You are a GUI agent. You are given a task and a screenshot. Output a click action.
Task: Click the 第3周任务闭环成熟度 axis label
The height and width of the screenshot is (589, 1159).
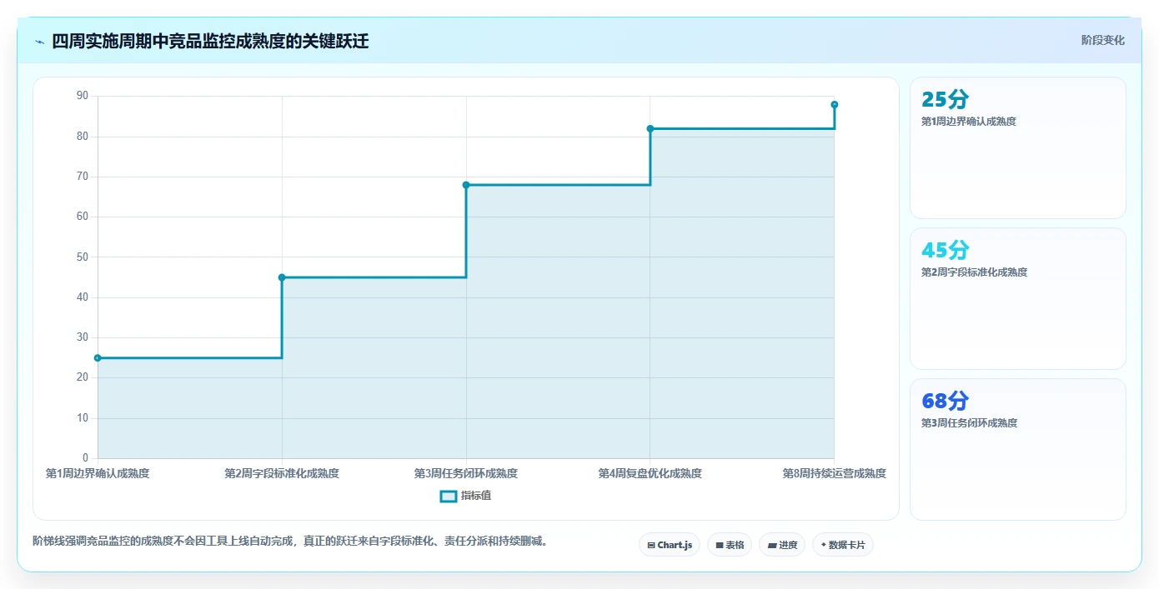click(x=466, y=473)
